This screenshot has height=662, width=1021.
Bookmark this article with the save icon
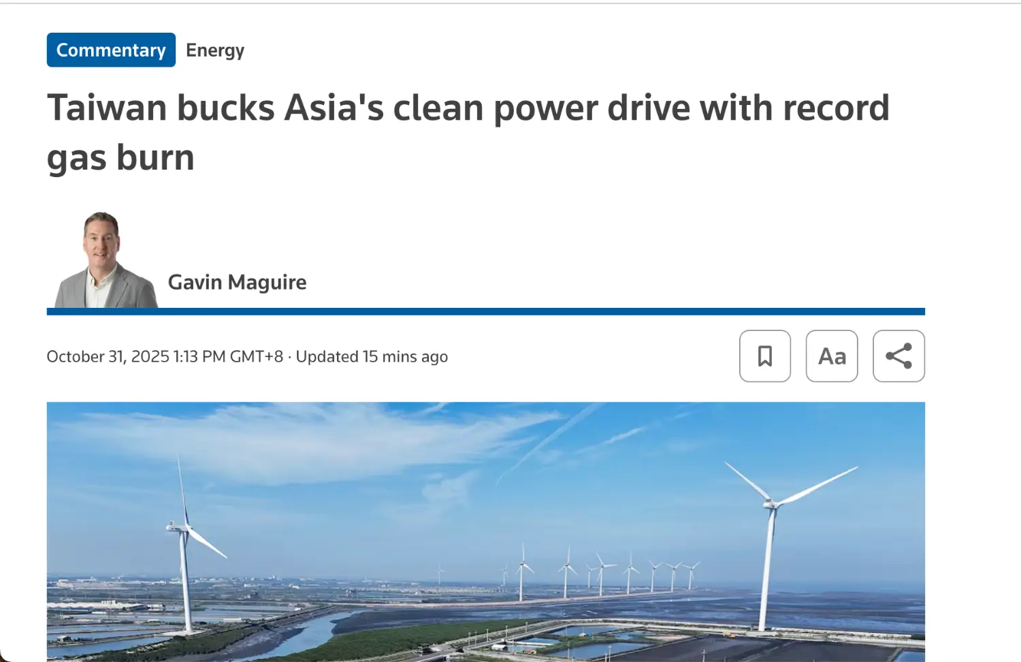click(x=765, y=356)
